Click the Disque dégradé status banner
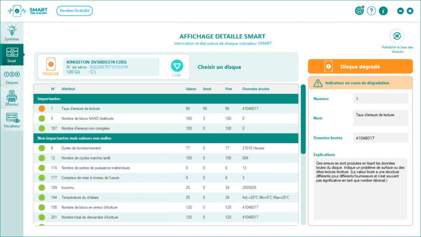421x237 pixels. [x=360, y=66]
